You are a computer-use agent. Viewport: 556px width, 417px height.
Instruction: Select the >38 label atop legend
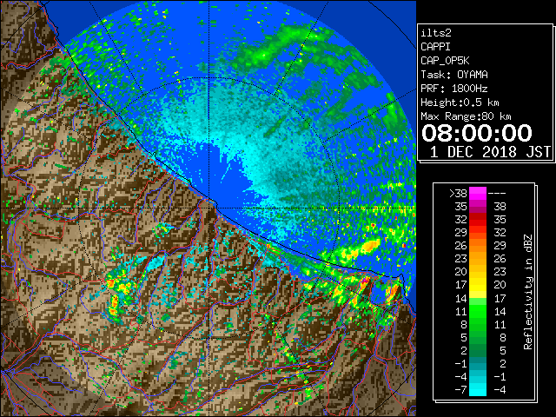coord(458,194)
